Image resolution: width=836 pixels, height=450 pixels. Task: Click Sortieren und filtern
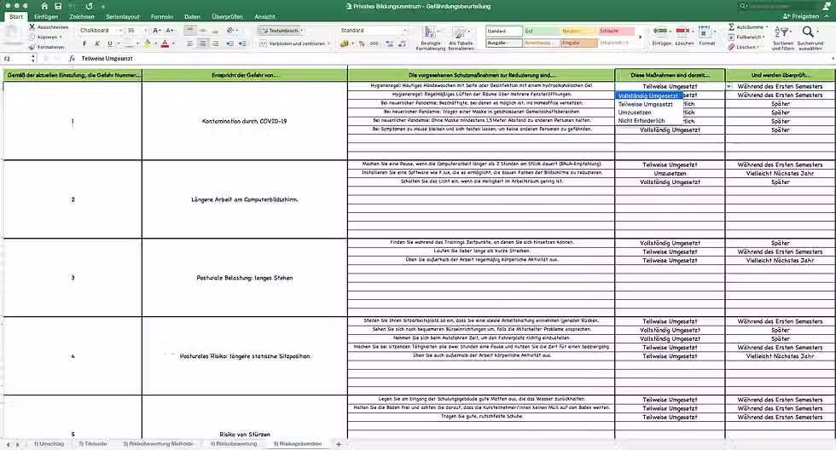(x=782, y=38)
